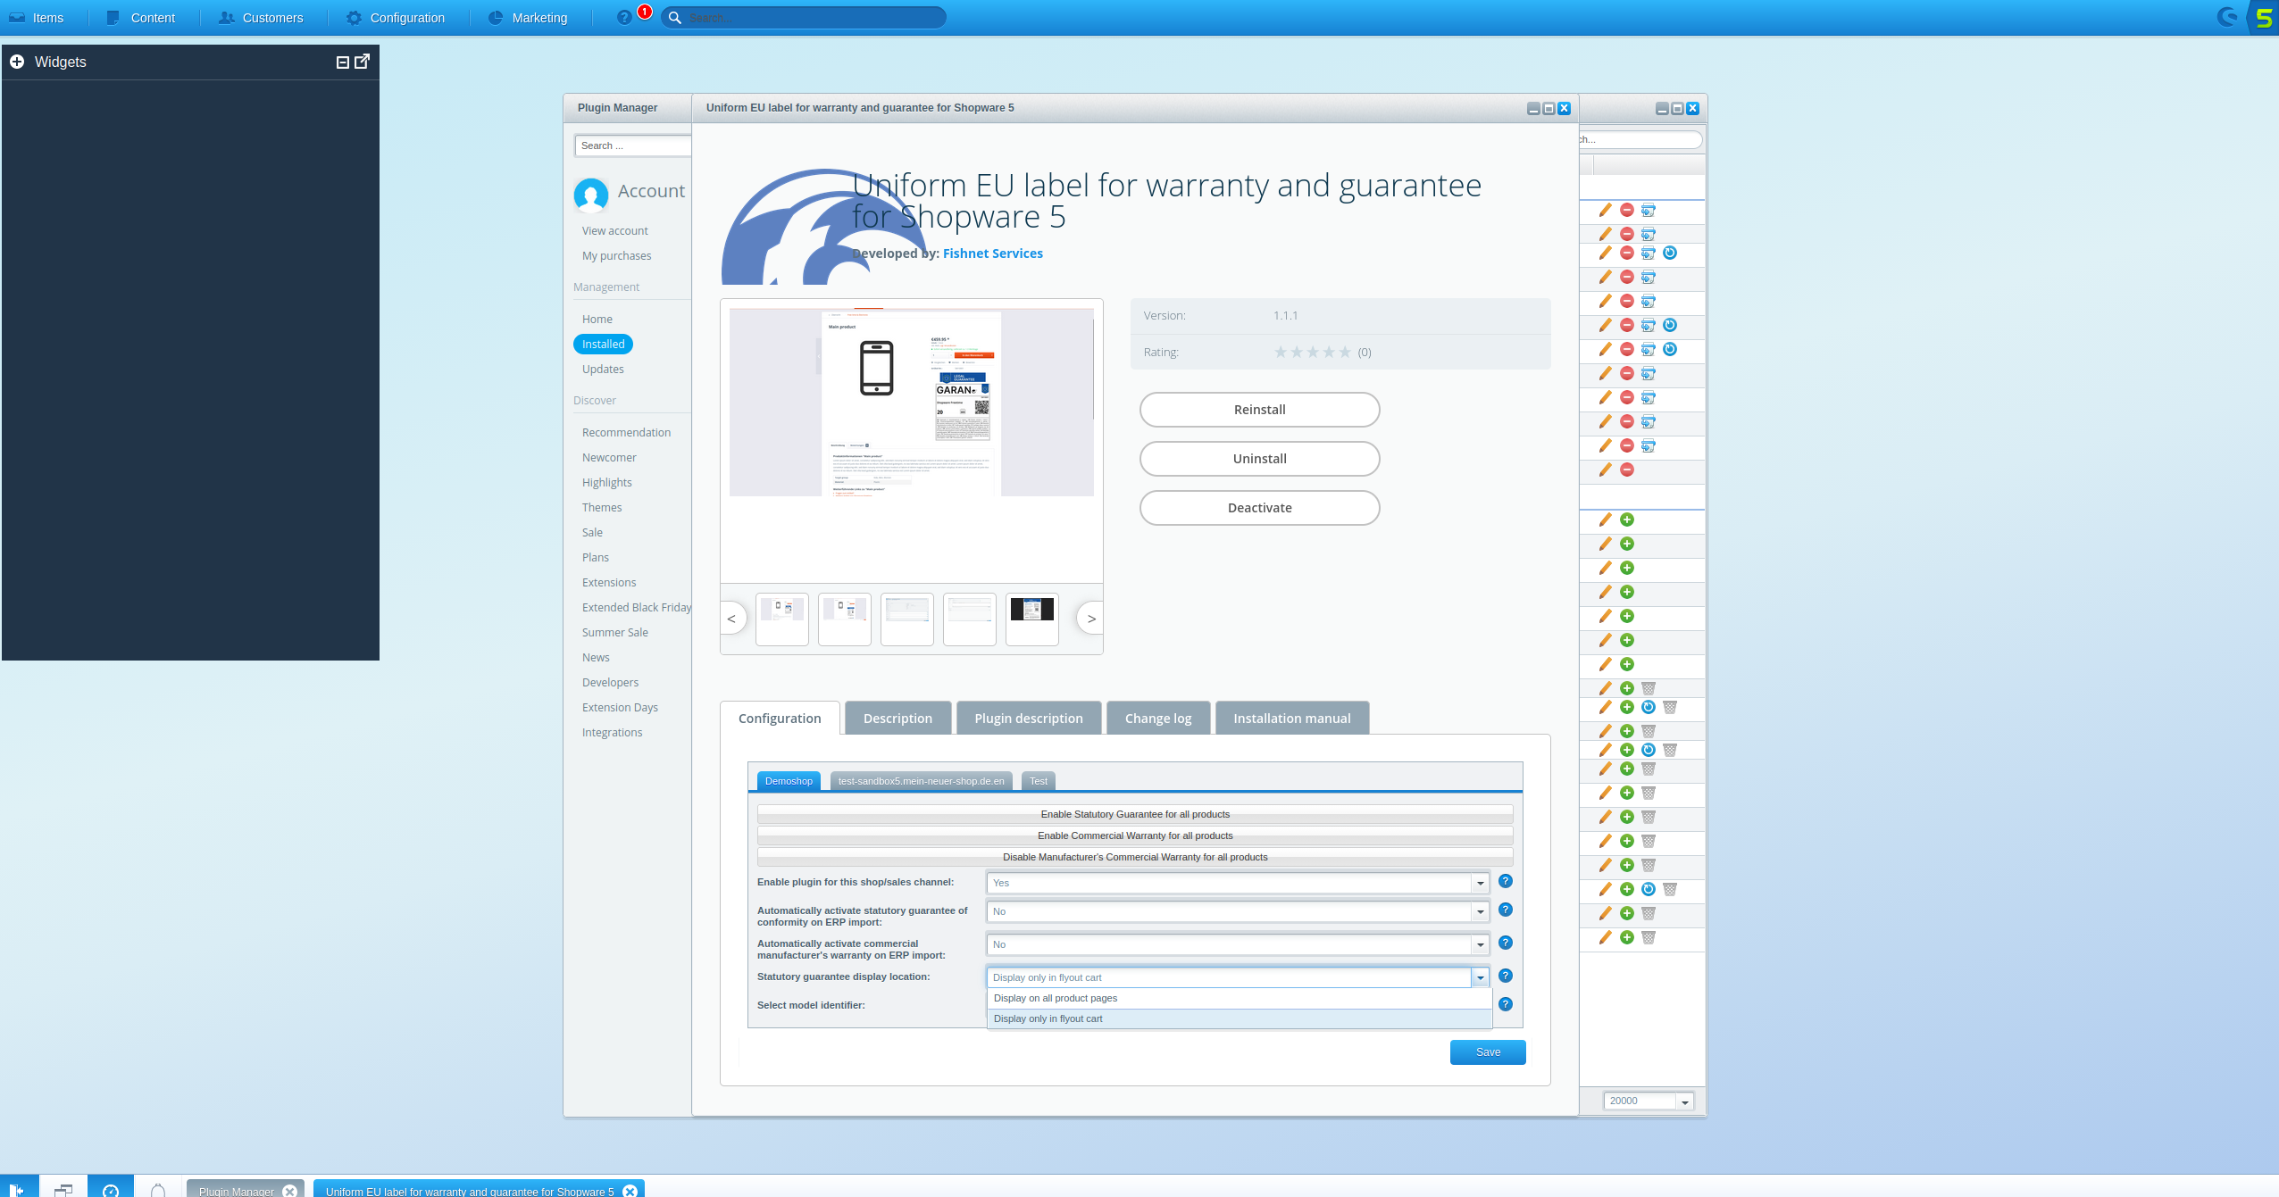Click the plus icon beside Widgets
The width and height of the screenshot is (2279, 1197).
tap(17, 62)
